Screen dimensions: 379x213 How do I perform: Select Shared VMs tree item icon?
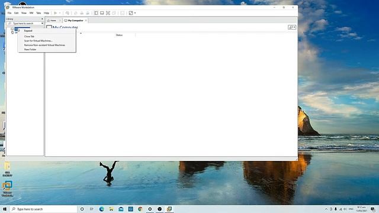tap(12, 33)
